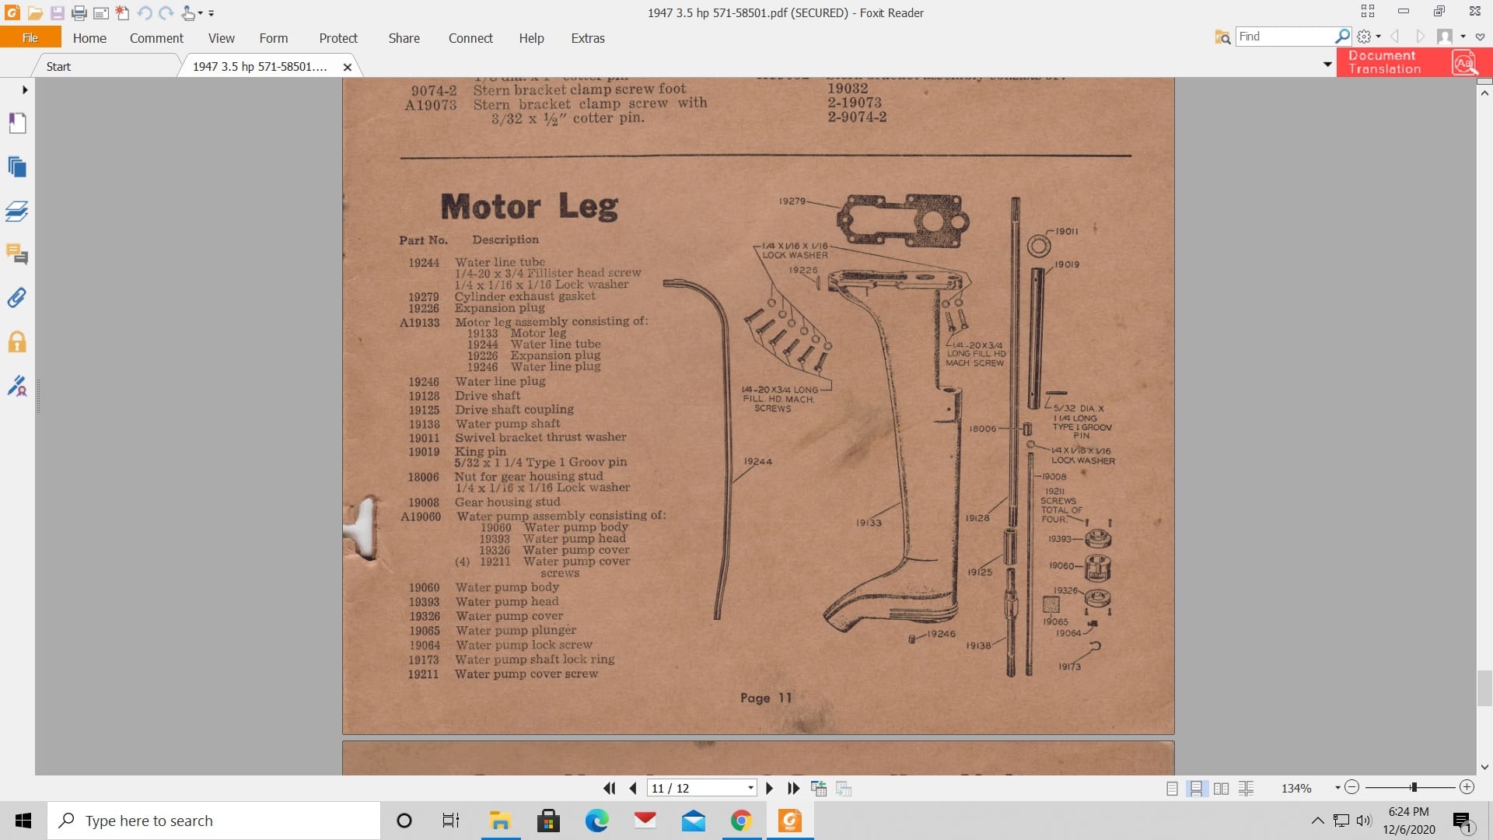Open the document tabs list dropdown
1493x840 pixels.
click(1327, 65)
